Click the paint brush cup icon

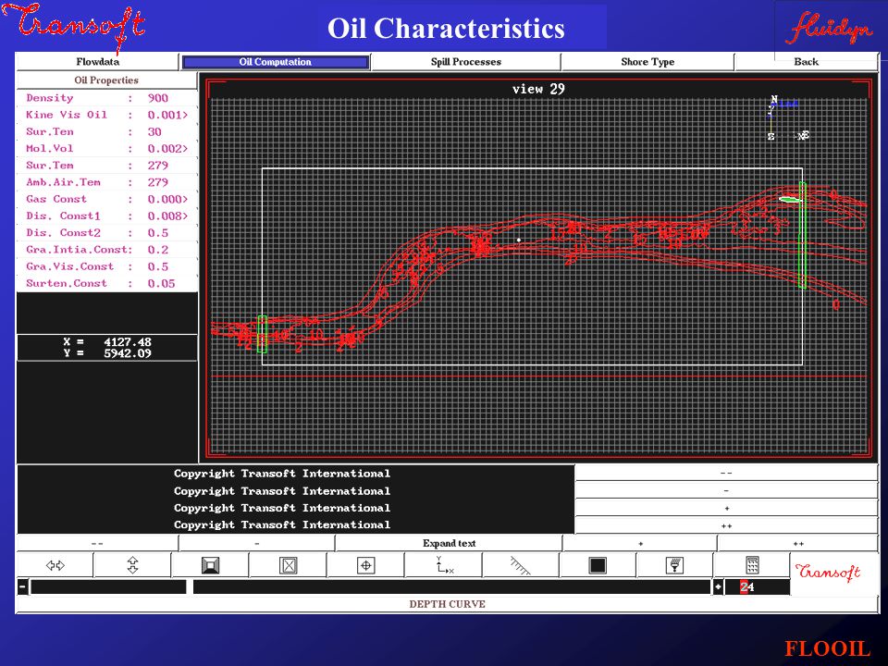(675, 565)
